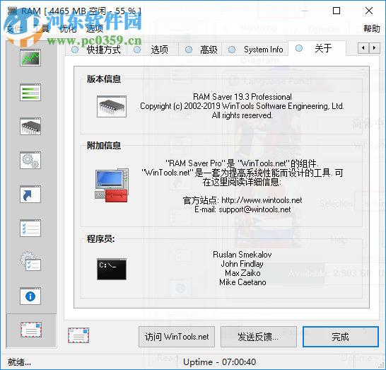Switch to the System Info tab
The image size is (386, 370).
coord(255,50)
